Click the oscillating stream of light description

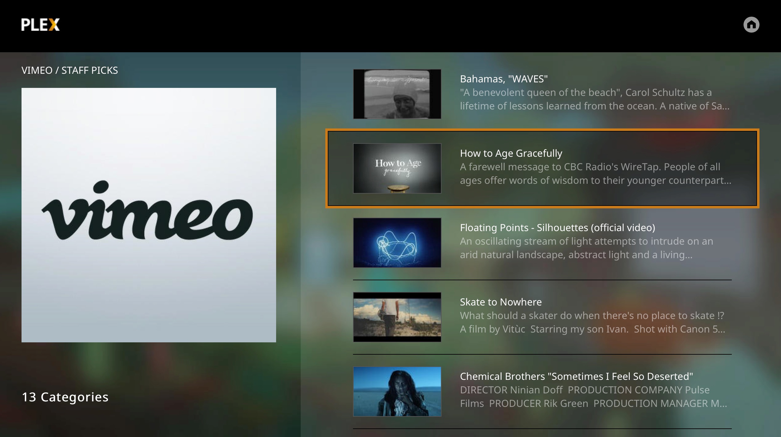pyautogui.click(x=586, y=248)
